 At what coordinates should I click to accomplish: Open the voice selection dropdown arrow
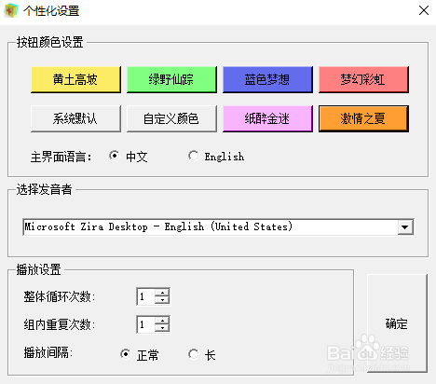click(x=405, y=227)
